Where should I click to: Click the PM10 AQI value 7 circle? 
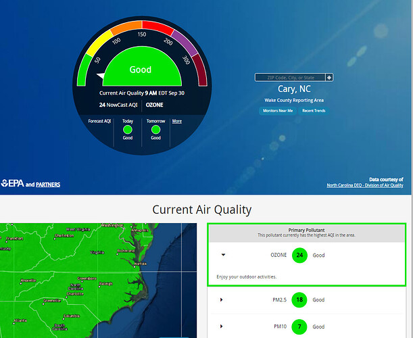pyautogui.click(x=299, y=327)
